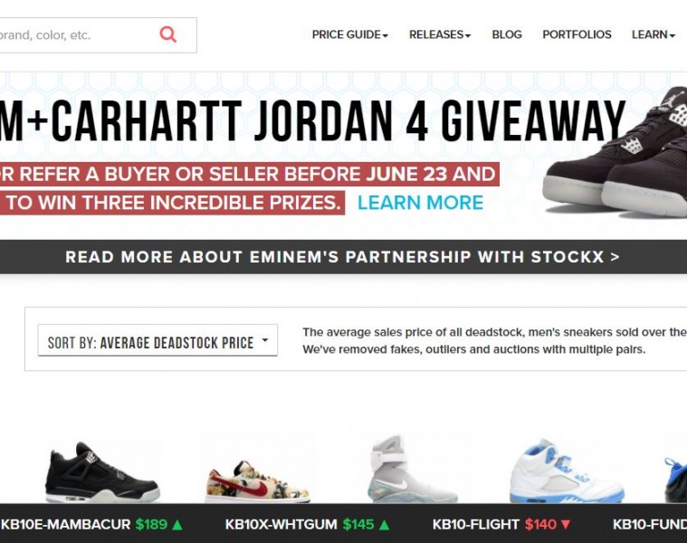Click the KB10X-WHTGUM ticker item
This screenshot has height=543, width=687.
click(307, 524)
